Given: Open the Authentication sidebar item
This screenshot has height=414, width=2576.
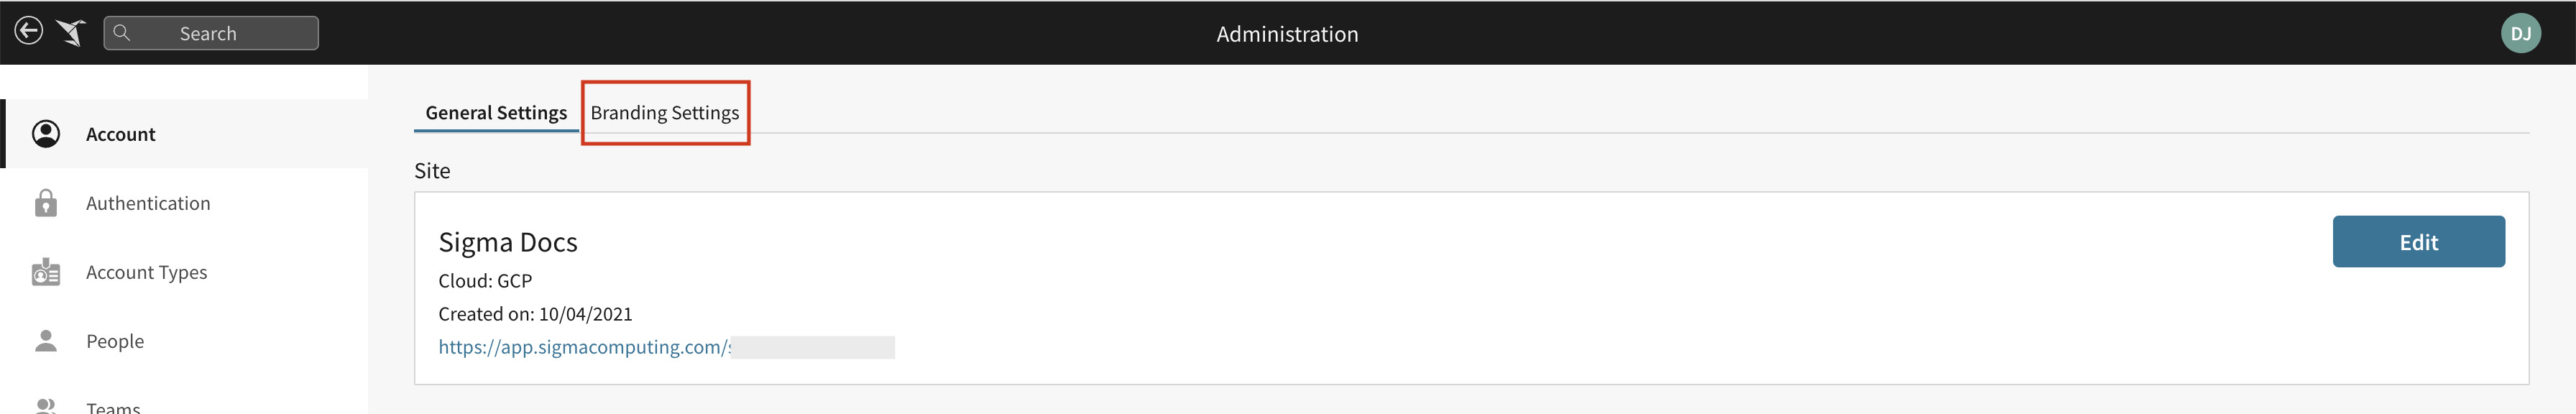Looking at the screenshot, I should coord(148,203).
